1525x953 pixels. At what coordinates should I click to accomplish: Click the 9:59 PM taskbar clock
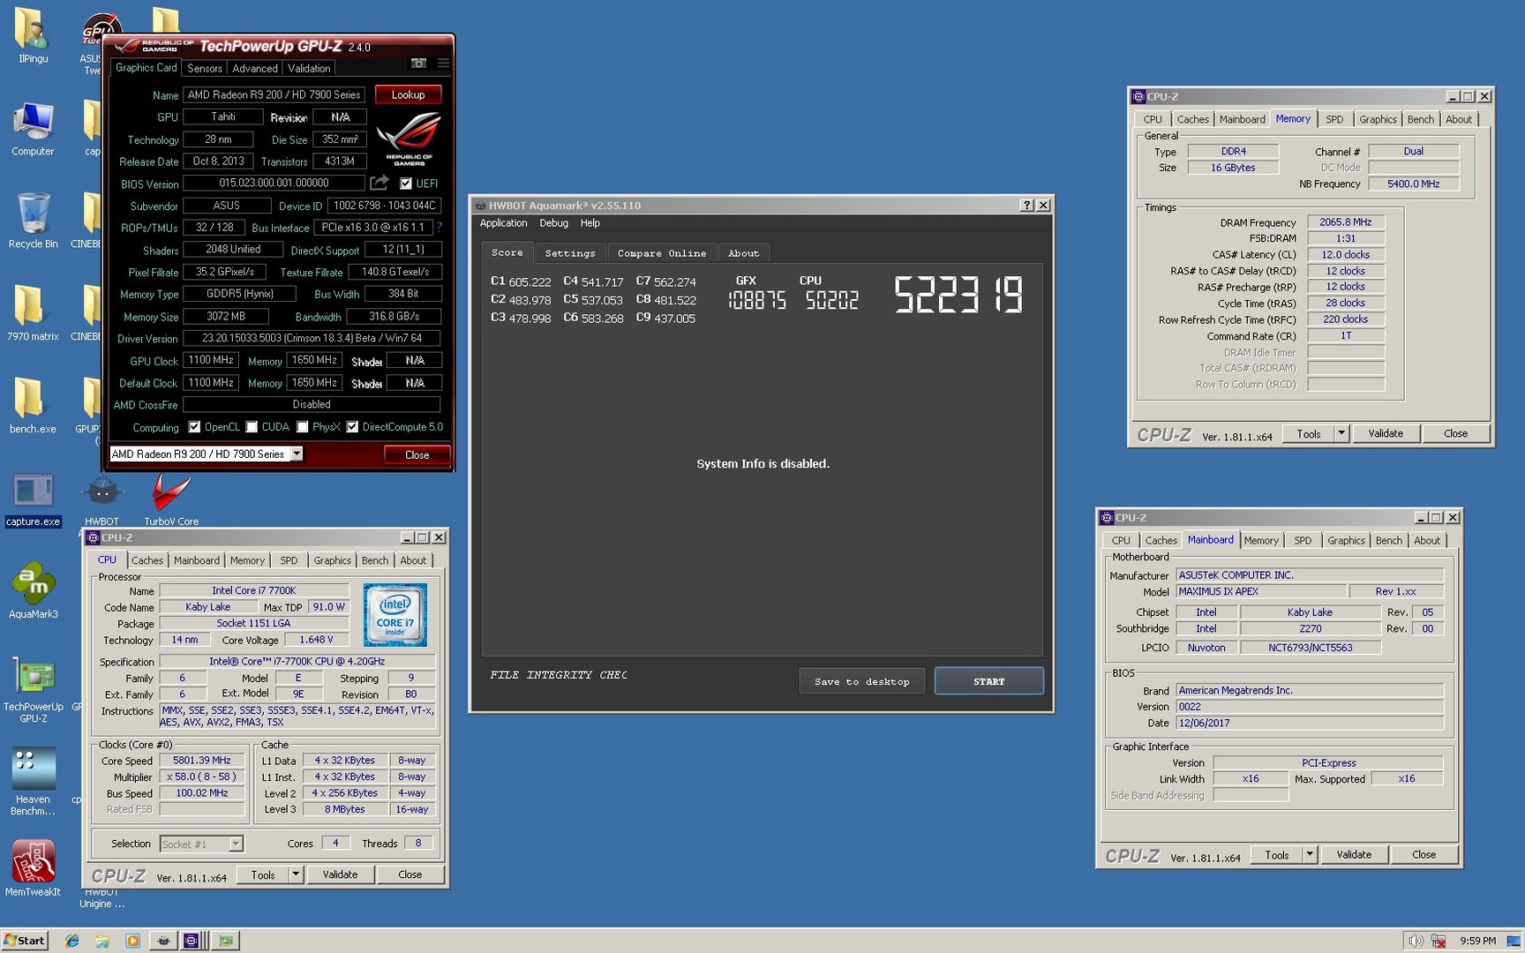(x=1477, y=941)
